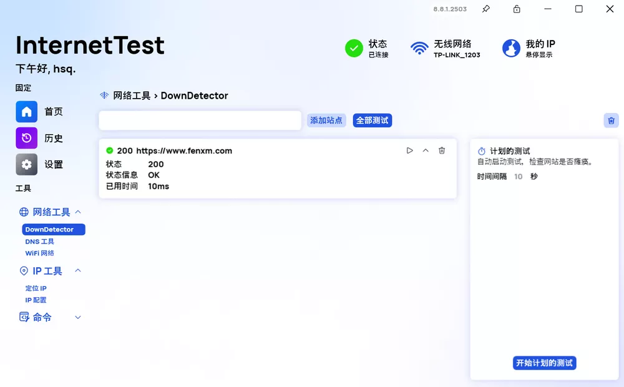The height and width of the screenshot is (387, 624).
Task: Click the Add Site button
Action: tap(326, 120)
